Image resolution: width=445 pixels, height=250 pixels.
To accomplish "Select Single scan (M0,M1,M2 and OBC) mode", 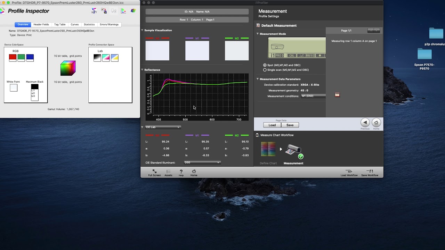I will [x=265, y=70].
